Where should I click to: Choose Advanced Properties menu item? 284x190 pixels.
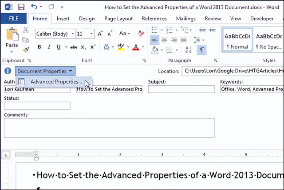click(54, 82)
